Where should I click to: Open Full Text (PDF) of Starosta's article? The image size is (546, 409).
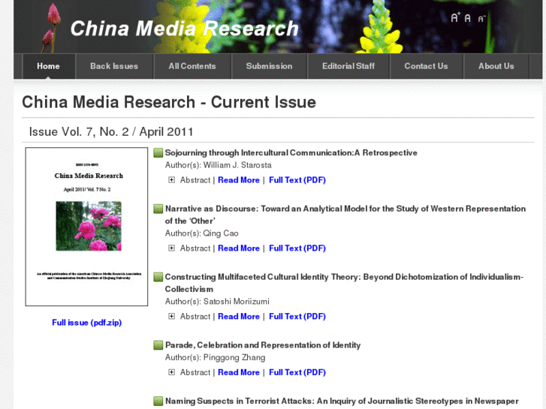tap(297, 180)
